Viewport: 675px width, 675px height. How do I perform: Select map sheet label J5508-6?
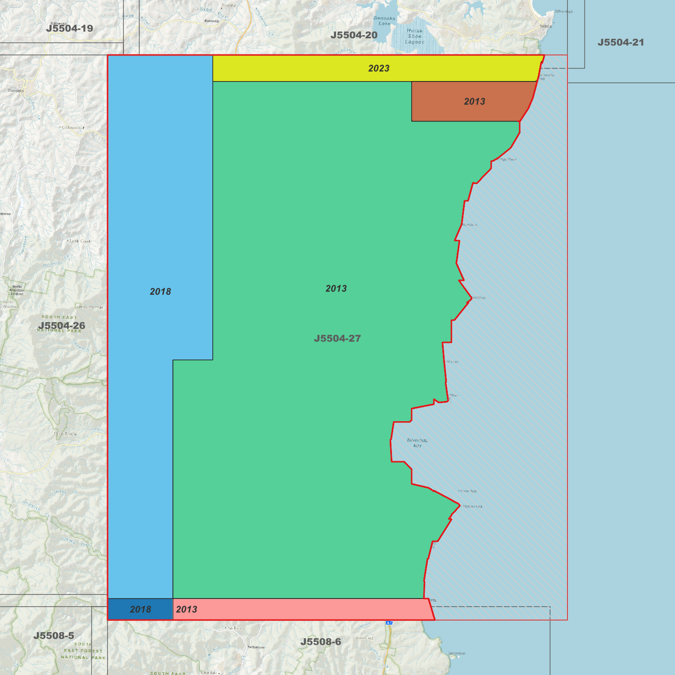pos(320,642)
